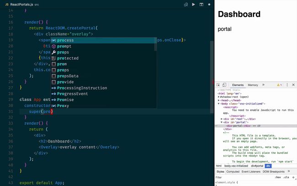
Task: Show more DevTools tabs chevron
Action: (263, 85)
